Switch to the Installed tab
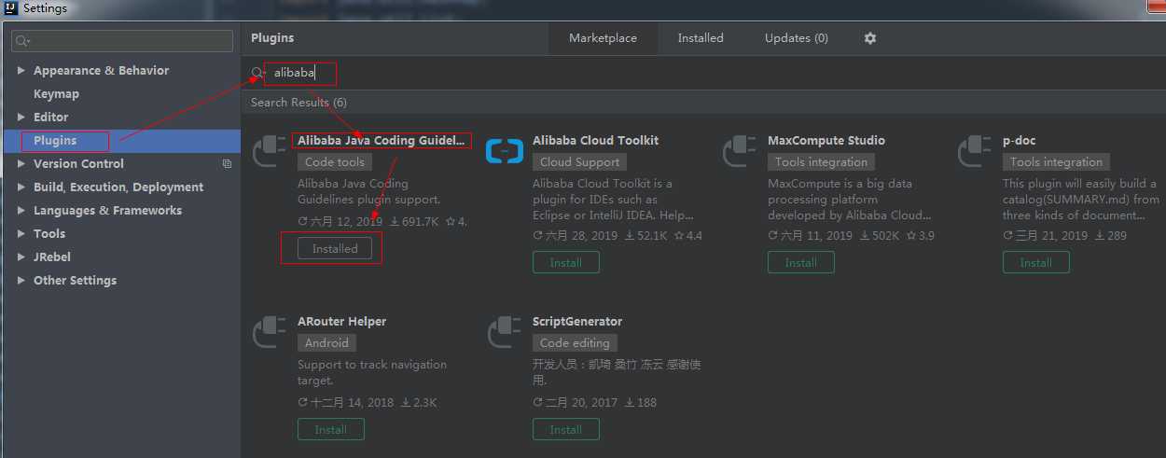 pos(701,38)
